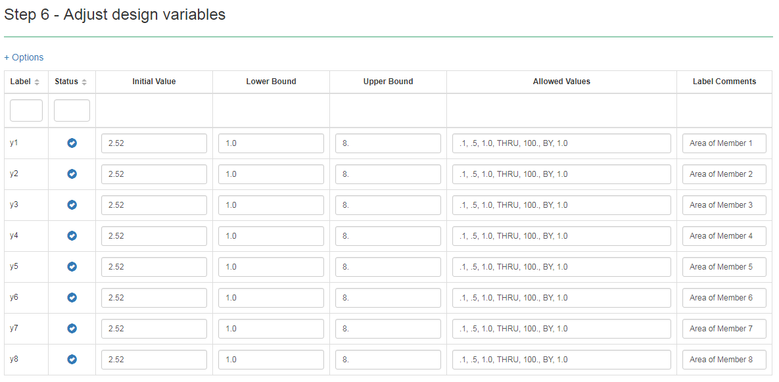This screenshot has height=382, width=779.
Task: Select the y1 Initial Value field
Action: (154, 143)
